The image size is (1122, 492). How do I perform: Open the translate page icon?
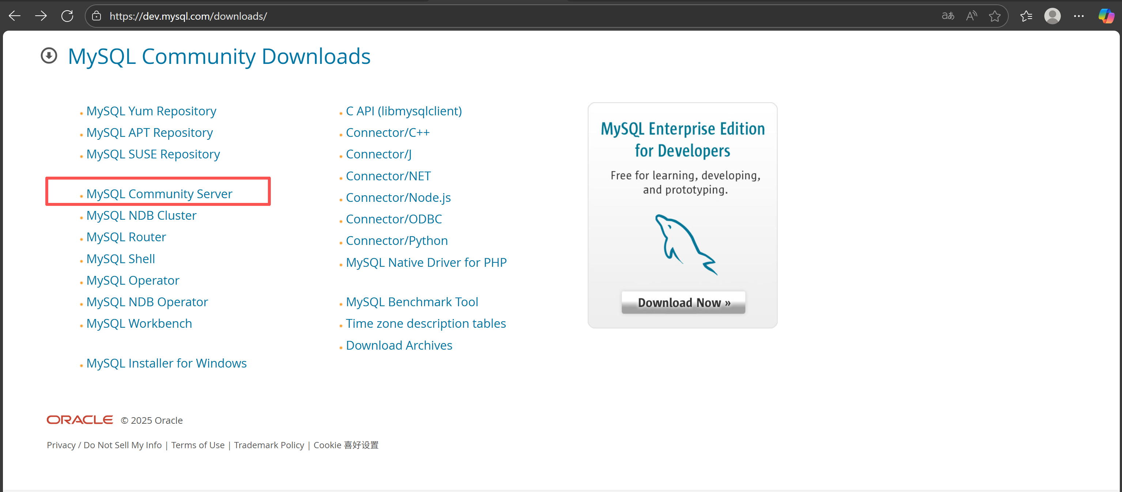(x=948, y=16)
